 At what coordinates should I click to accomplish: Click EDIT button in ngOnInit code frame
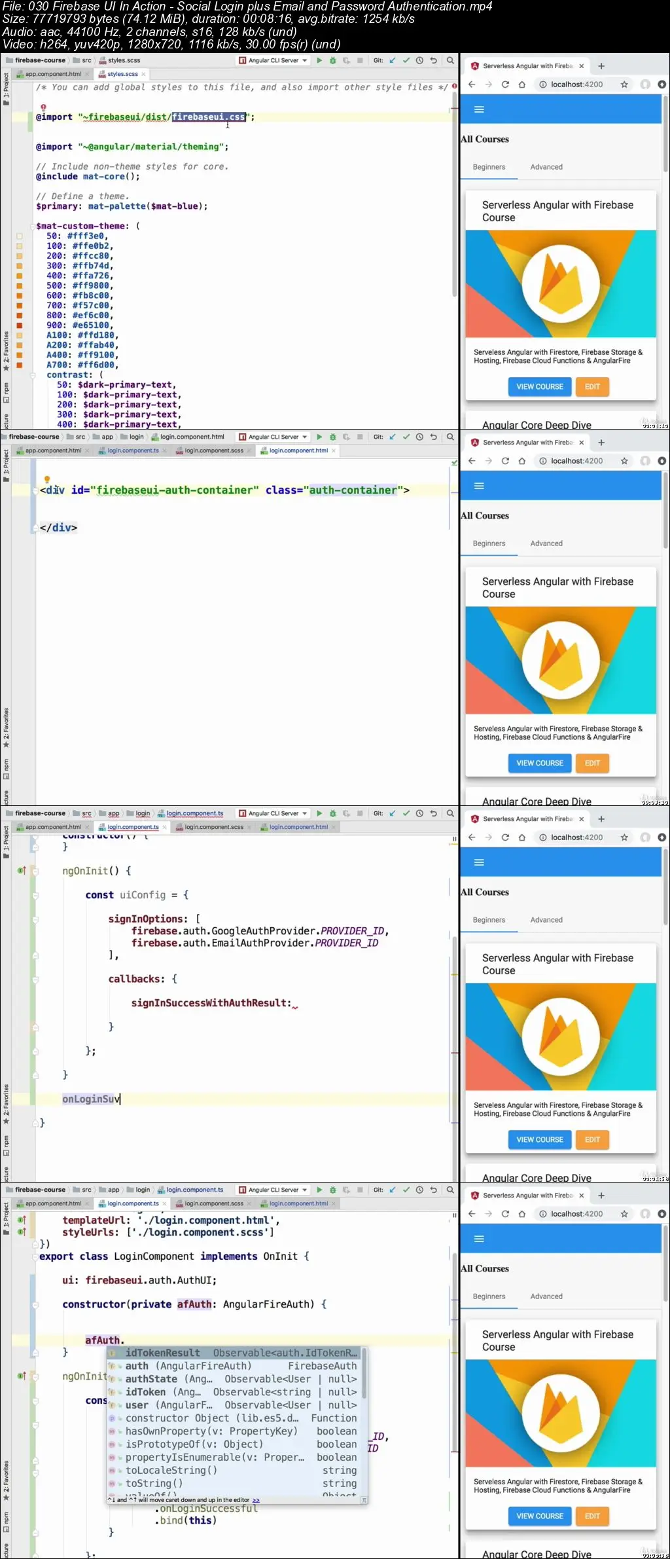592,1140
